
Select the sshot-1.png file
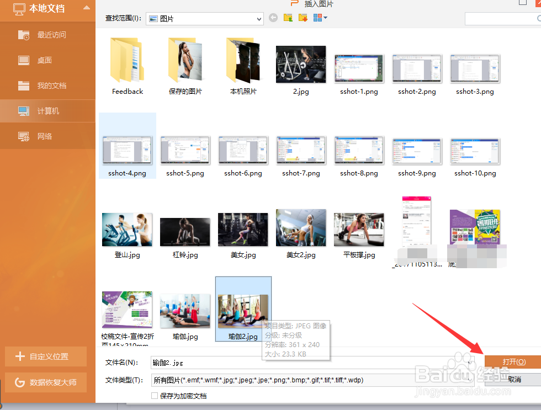pos(359,74)
